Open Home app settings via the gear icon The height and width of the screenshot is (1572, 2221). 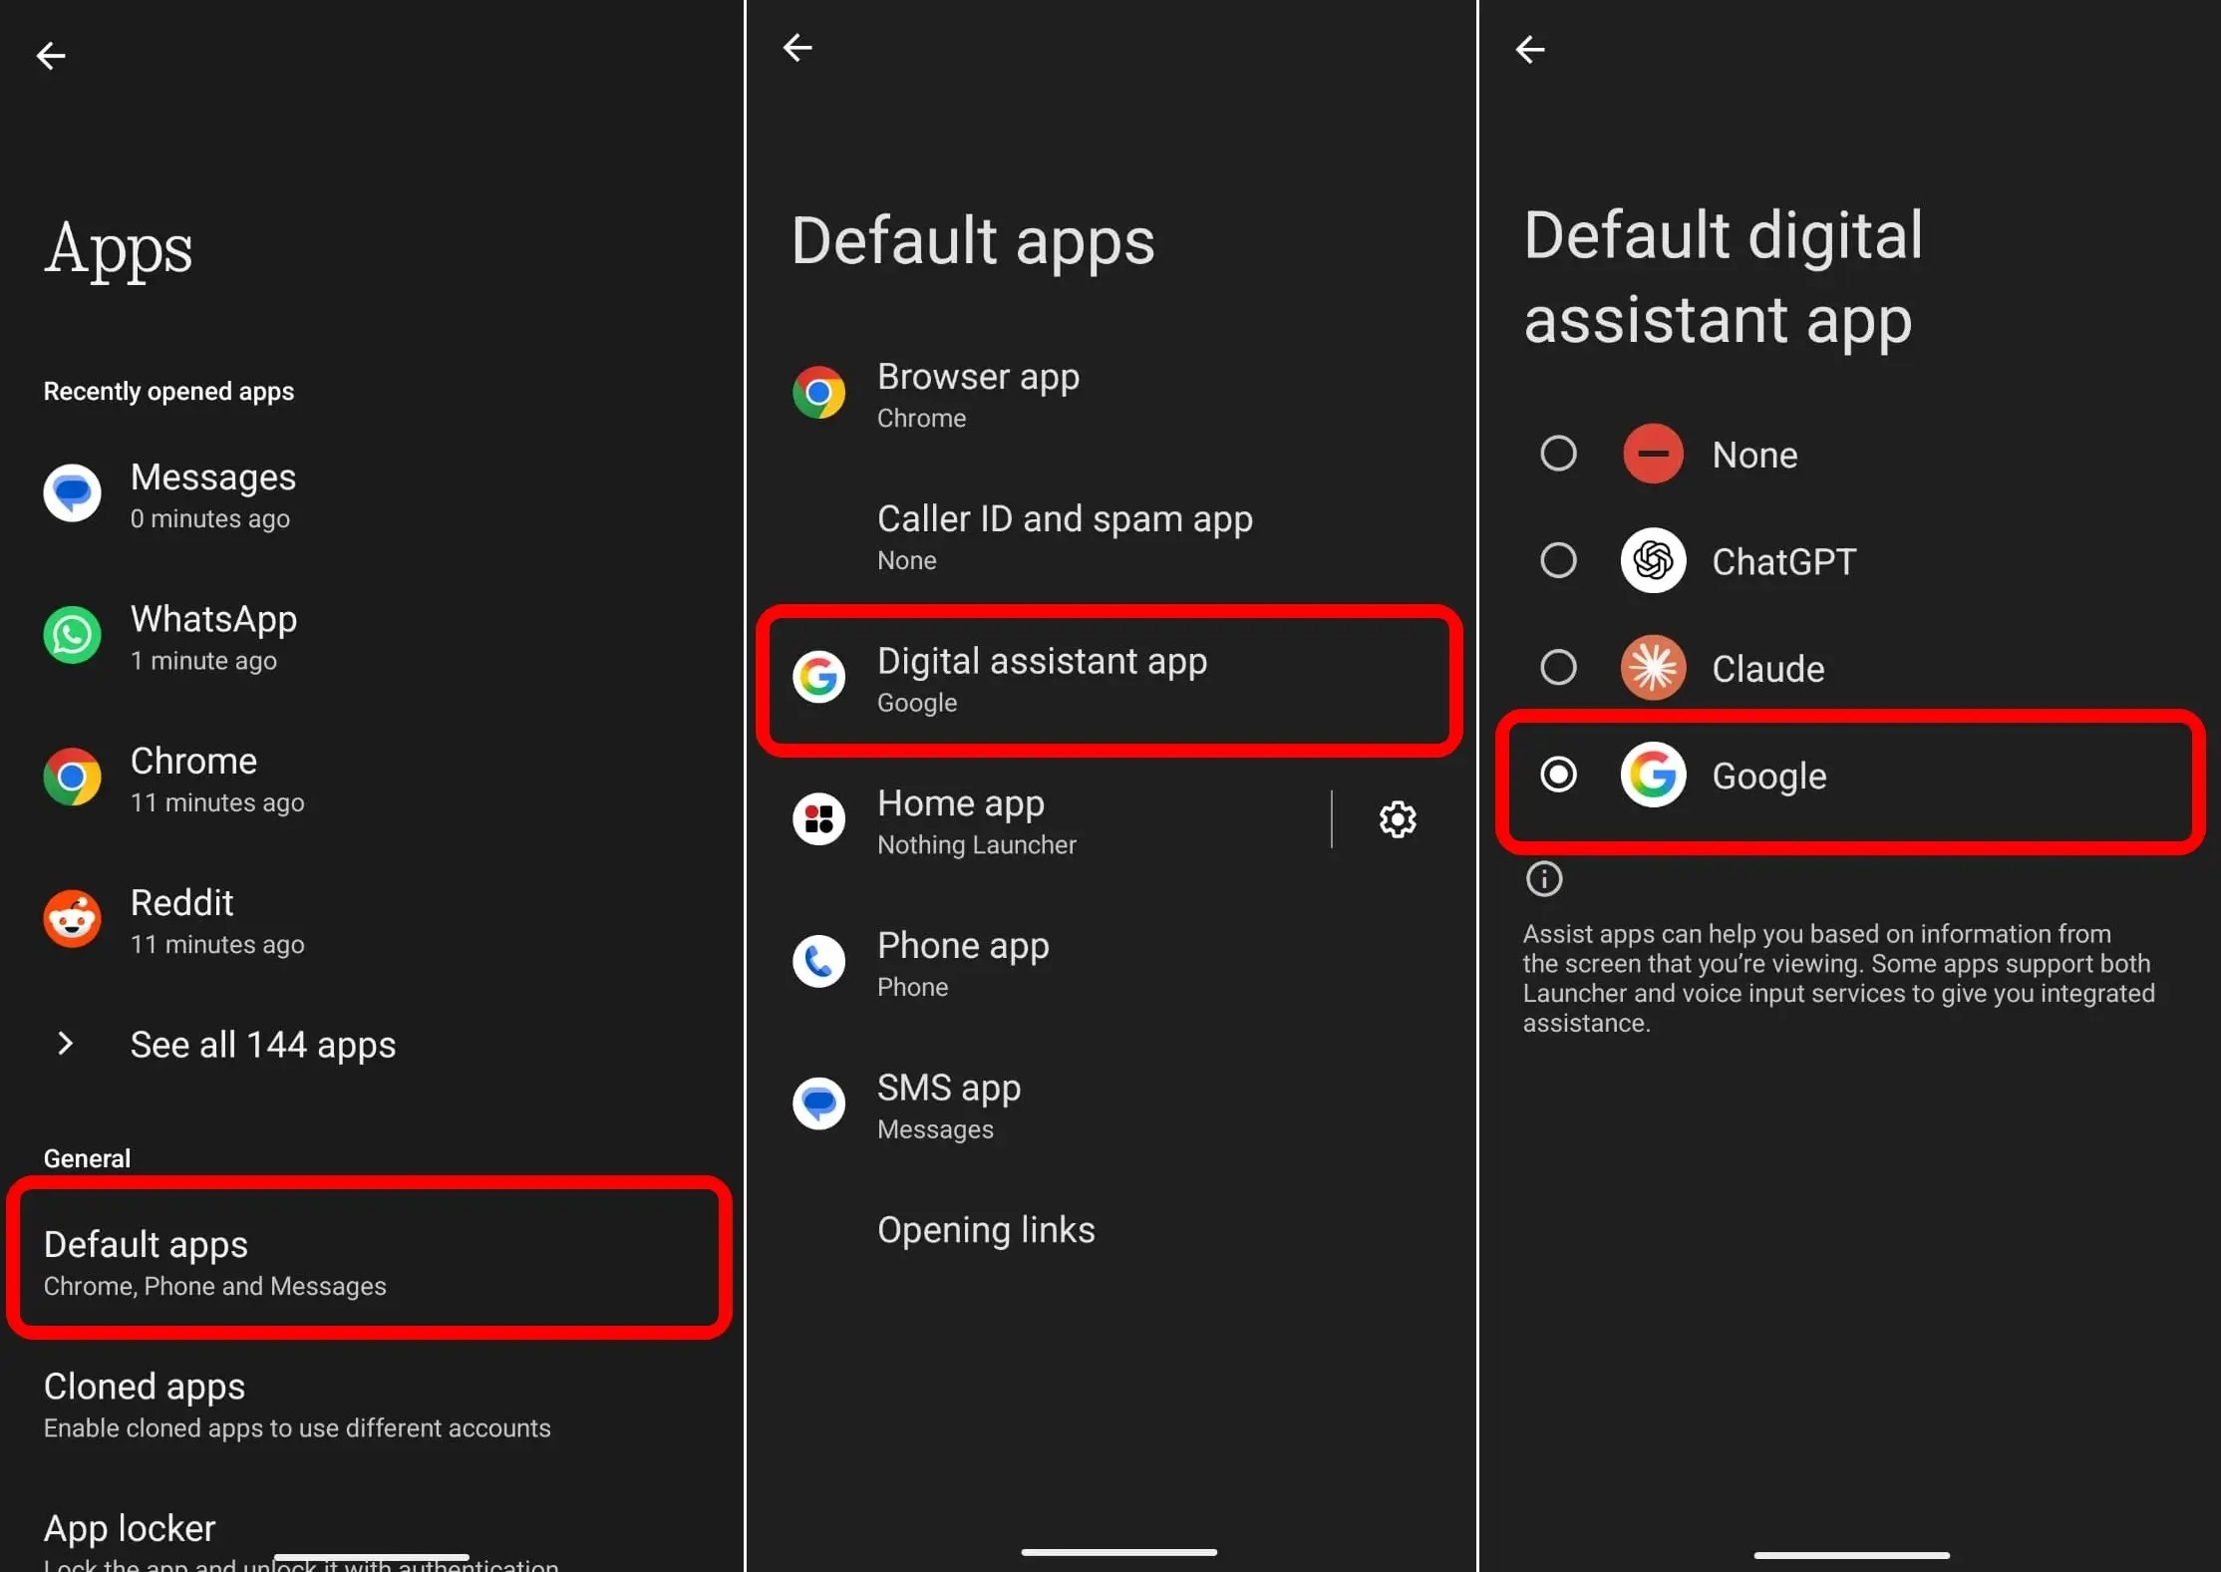click(1397, 819)
